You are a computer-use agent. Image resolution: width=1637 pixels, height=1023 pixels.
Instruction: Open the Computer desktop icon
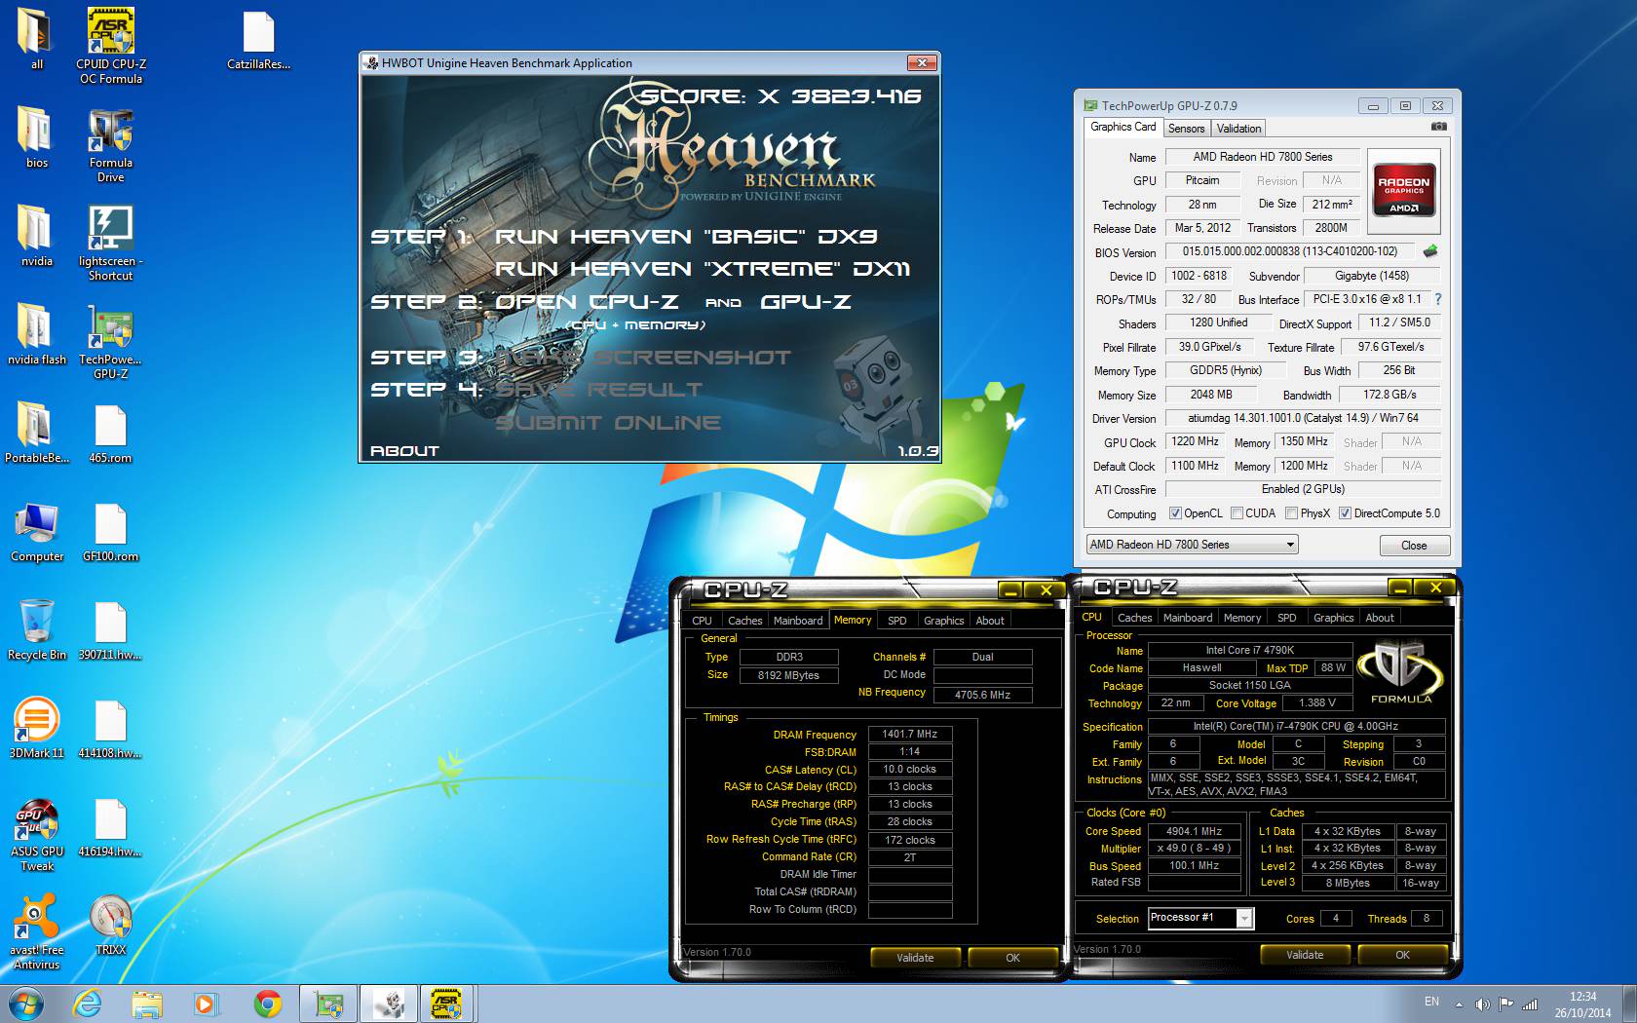click(x=36, y=531)
